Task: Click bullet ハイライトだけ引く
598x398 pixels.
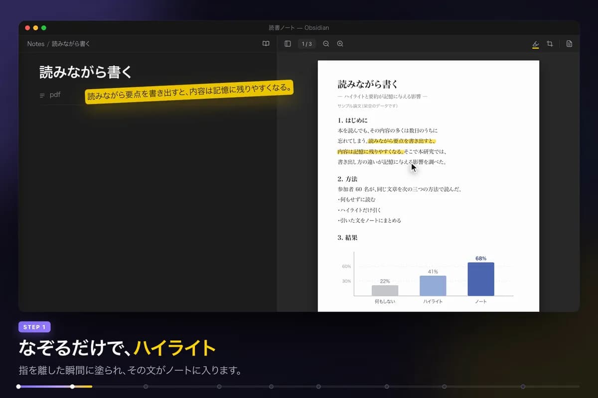Action: click(x=359, y=210)
